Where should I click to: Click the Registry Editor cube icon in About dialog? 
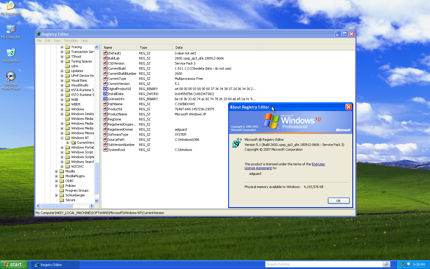(x=237, y=143)
